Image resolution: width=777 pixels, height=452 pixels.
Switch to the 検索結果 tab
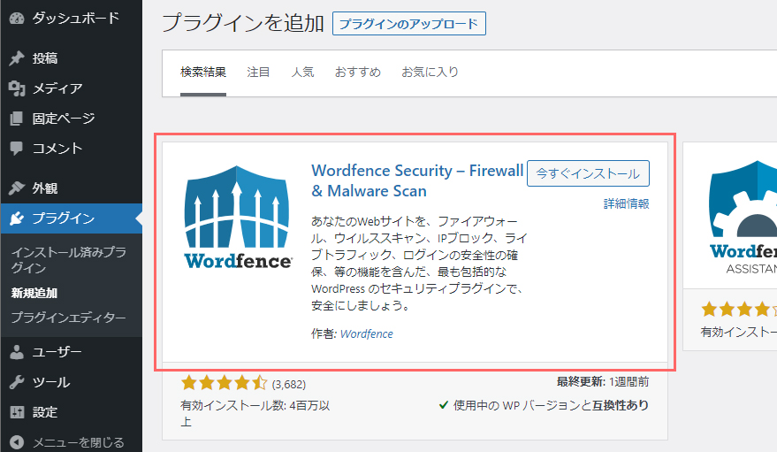pos(203,73)
